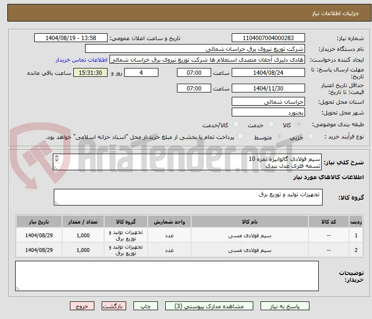Click the کد کالا column header
This screenshot has height=319, width=372.
[328, 222]
